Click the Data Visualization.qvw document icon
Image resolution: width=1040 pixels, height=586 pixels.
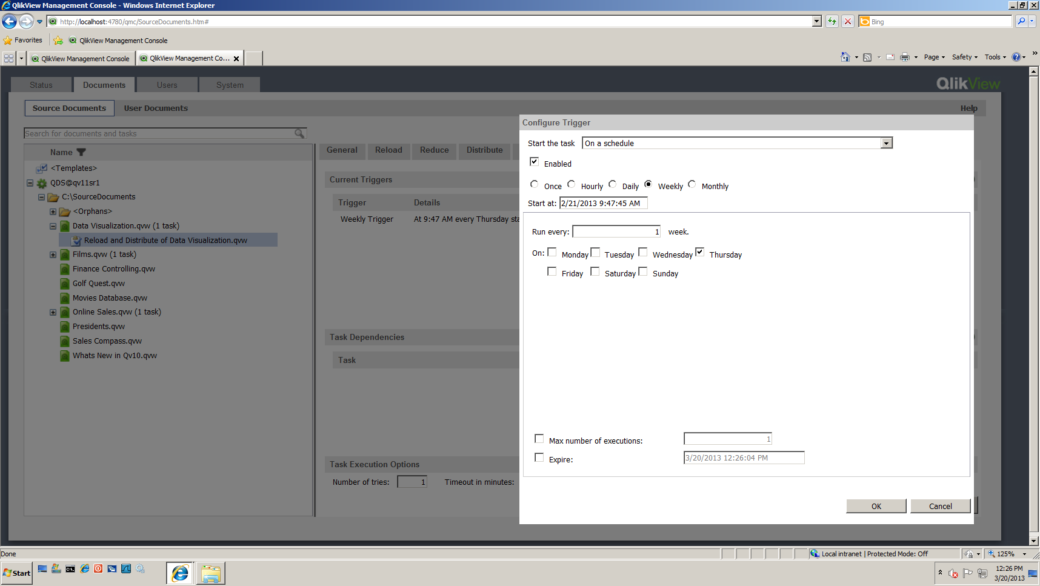pos(65,225)
